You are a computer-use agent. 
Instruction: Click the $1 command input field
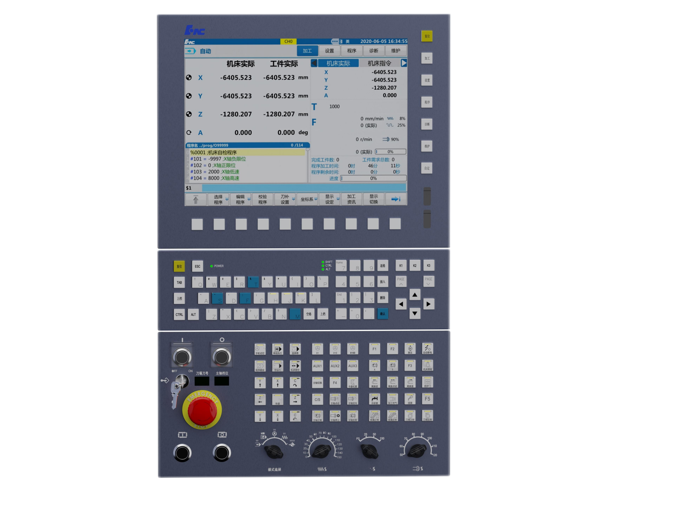[x=304, y=188]
